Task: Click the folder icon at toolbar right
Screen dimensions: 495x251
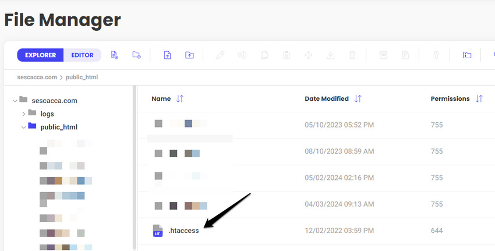Action: (467, 55)
